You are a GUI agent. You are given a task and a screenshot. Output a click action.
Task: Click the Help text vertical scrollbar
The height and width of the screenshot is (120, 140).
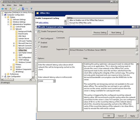[137, 87]
